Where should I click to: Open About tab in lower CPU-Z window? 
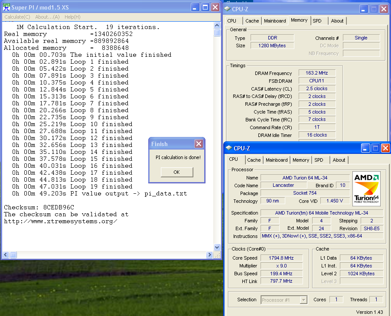[x=339, y=160]
